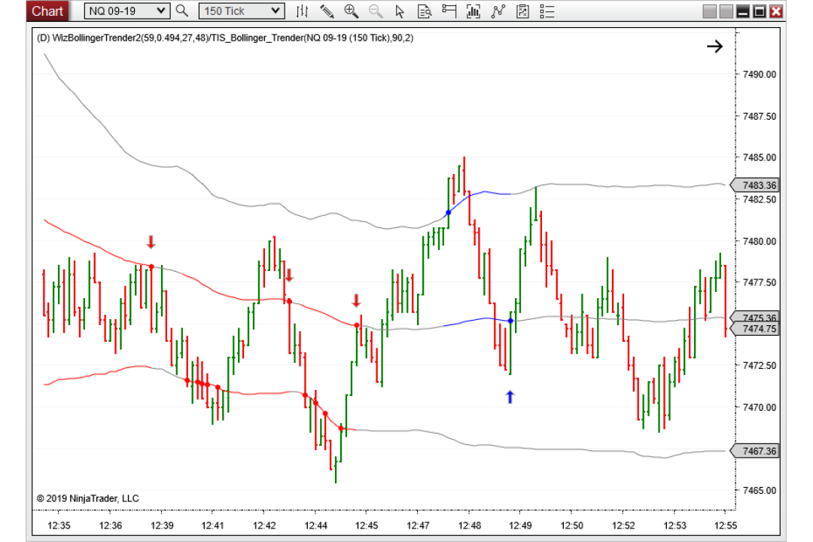This screenshot has width=813, height=542.
Task: Click the 2019 NinjaTrader, LLC copyright text
Action: 87,498
